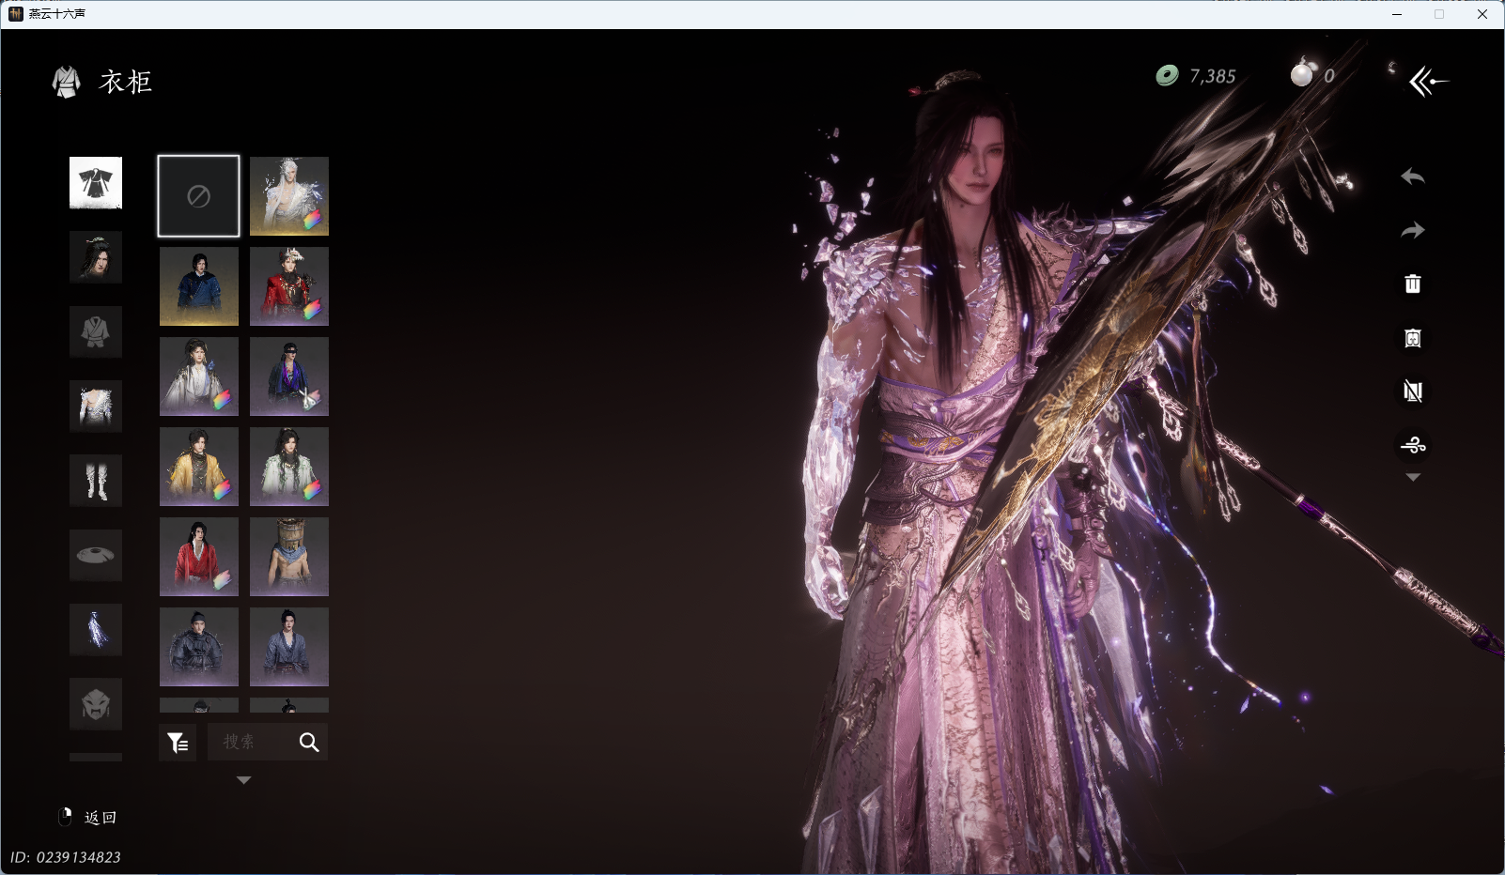
Task: Click the magnifier search button
Action: click(309, 743)
